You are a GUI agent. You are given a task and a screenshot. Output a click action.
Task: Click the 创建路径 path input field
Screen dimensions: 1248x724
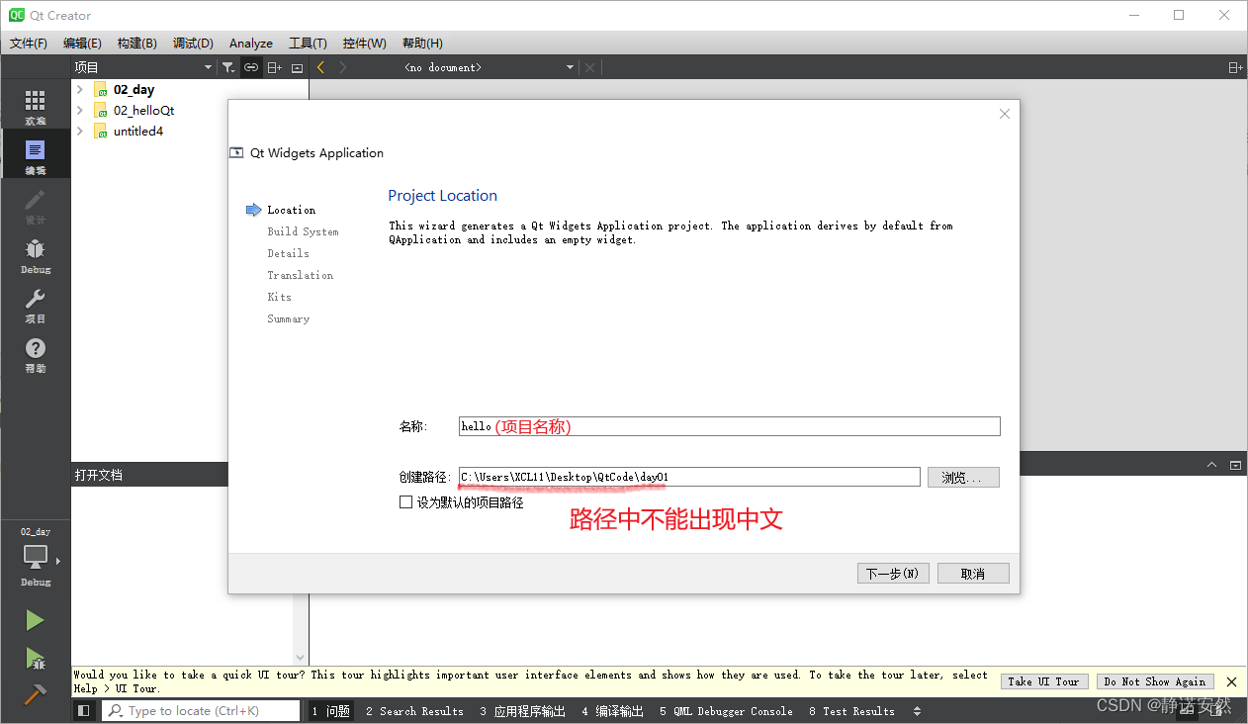point(689,478)
